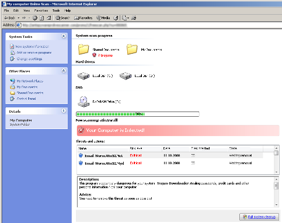
Task: Click the View system information link
Action: [32, 47]
